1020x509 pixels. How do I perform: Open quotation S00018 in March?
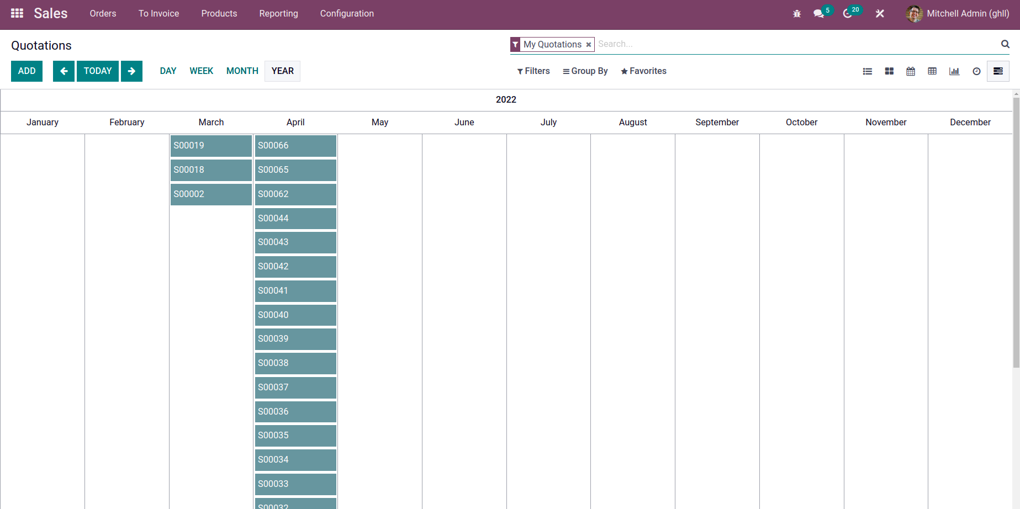pyautogui.click(x=211, y=170)
